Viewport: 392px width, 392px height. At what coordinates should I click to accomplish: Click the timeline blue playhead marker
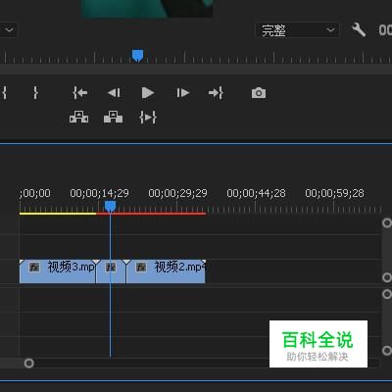[110, 207]
